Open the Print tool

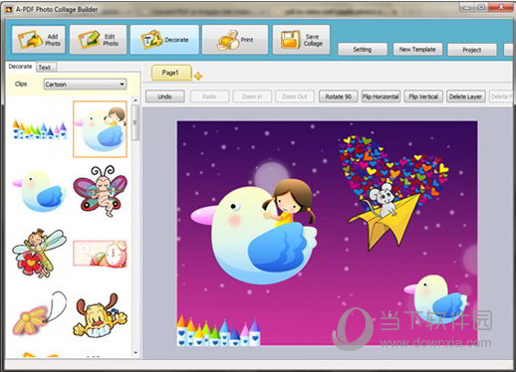[x=235, y=40]
